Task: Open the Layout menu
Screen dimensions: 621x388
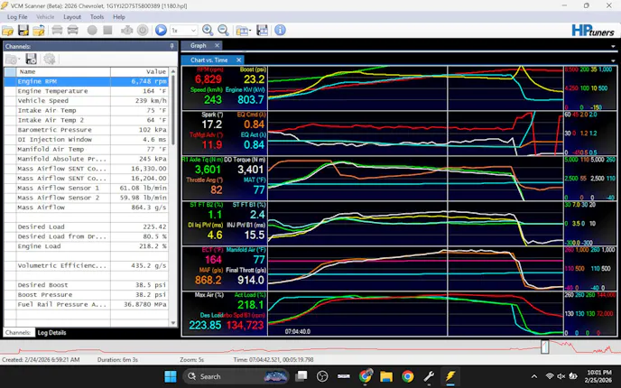Action: [72, 16]
